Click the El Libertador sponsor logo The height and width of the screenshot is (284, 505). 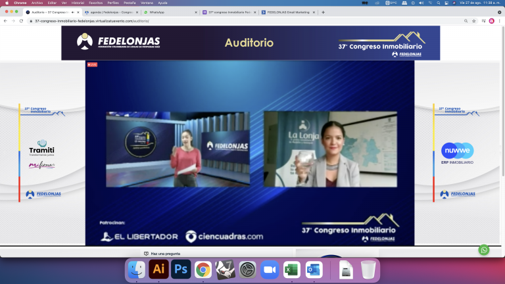(139, 237)
